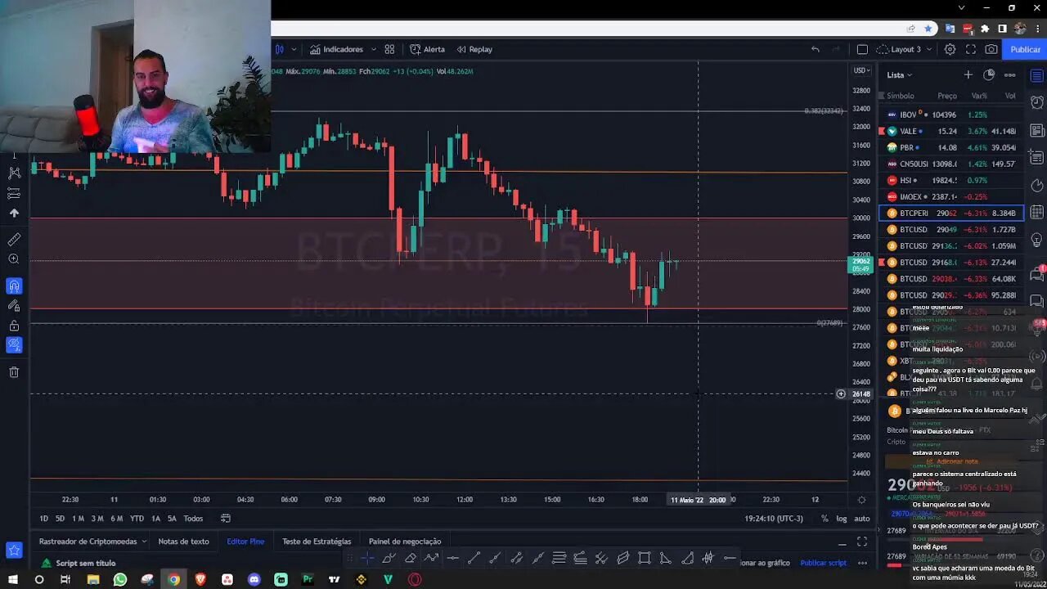Undo last chart action arrow

click(815, 49)
